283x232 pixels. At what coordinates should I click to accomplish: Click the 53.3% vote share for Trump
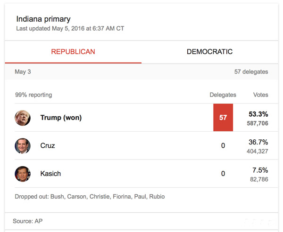click(258, 114)
